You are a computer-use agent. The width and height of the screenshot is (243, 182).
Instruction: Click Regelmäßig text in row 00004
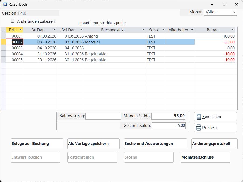pos(96,54)
